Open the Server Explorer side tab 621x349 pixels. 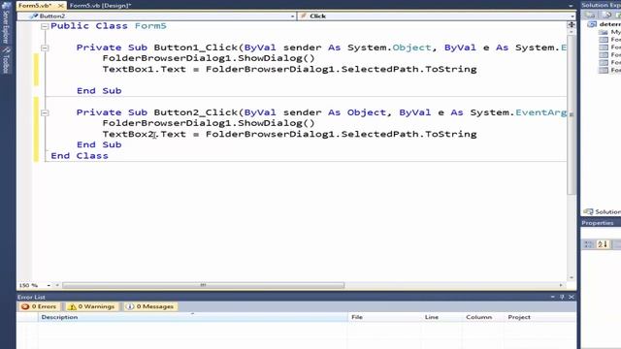click(6, 23)
